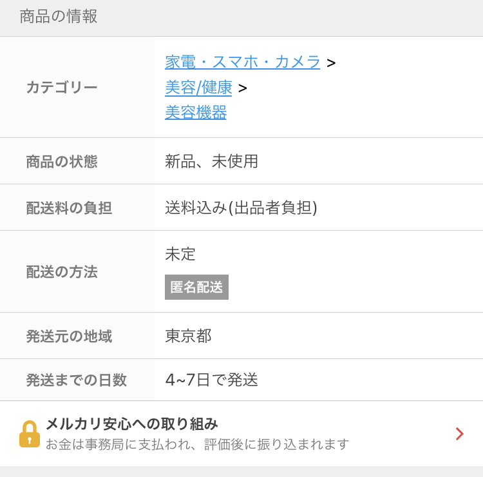Click the 東京都 region value
The width and height of the screenshot is (483, 477).
[188, 336]
